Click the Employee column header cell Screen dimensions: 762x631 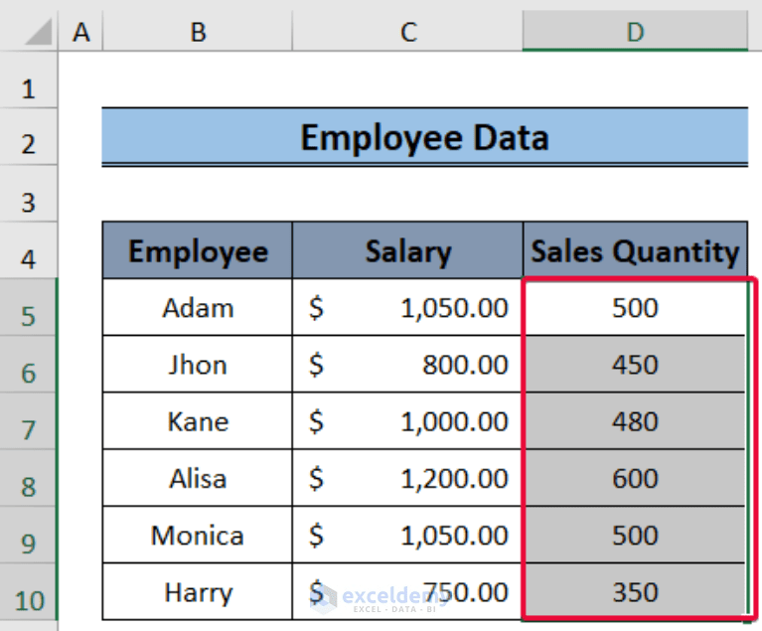(x=198, y=250)
